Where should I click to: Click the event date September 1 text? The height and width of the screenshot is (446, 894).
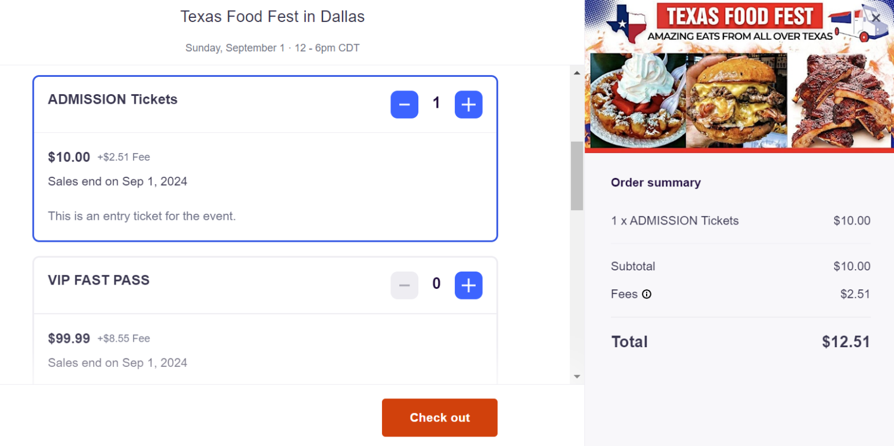[x=272, y=48]
